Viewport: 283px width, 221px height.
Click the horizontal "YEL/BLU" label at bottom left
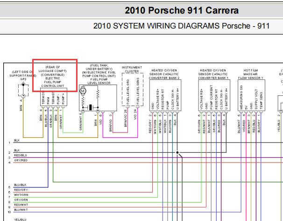[x=20, y=220]
